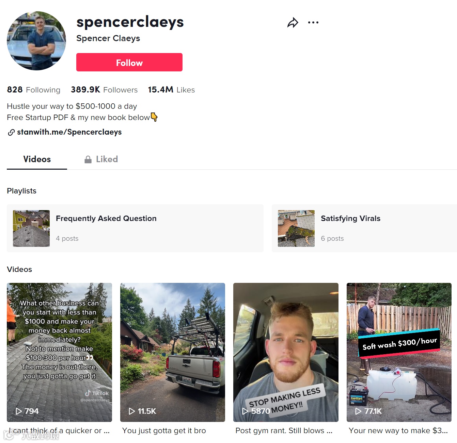
Task: Open the STOP MAKING LESS MONEY video
Action: pyautogui.click(x=286, y=352)
